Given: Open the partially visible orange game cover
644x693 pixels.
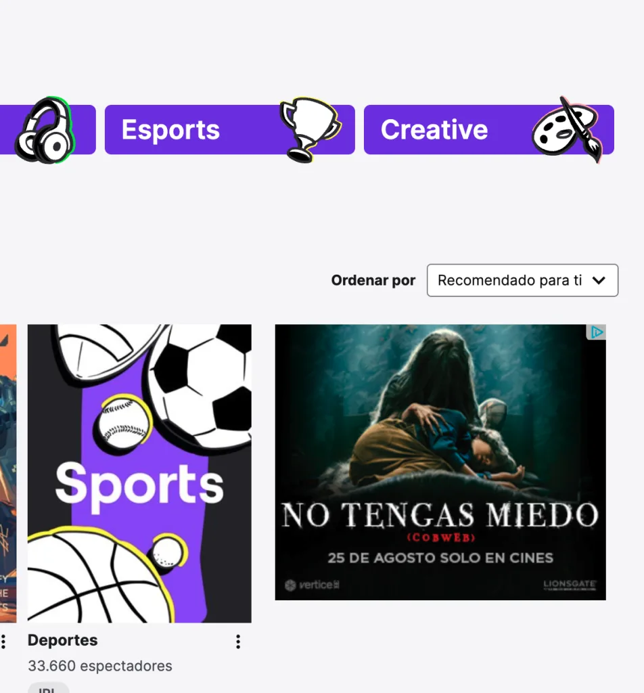Looking at the screenshot, I should pyautogui.click(x=8, y=473).
